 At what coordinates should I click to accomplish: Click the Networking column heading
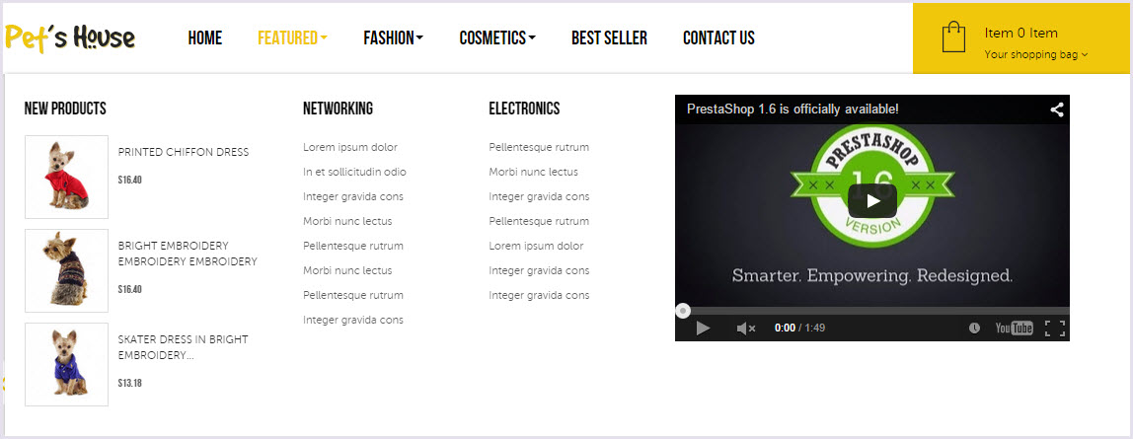point(339,109)
